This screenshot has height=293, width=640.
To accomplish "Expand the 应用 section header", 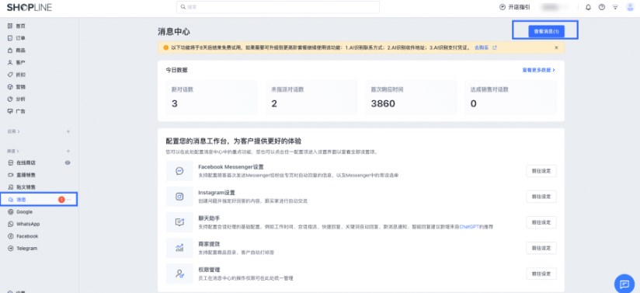I will click(x=13, y=131).
